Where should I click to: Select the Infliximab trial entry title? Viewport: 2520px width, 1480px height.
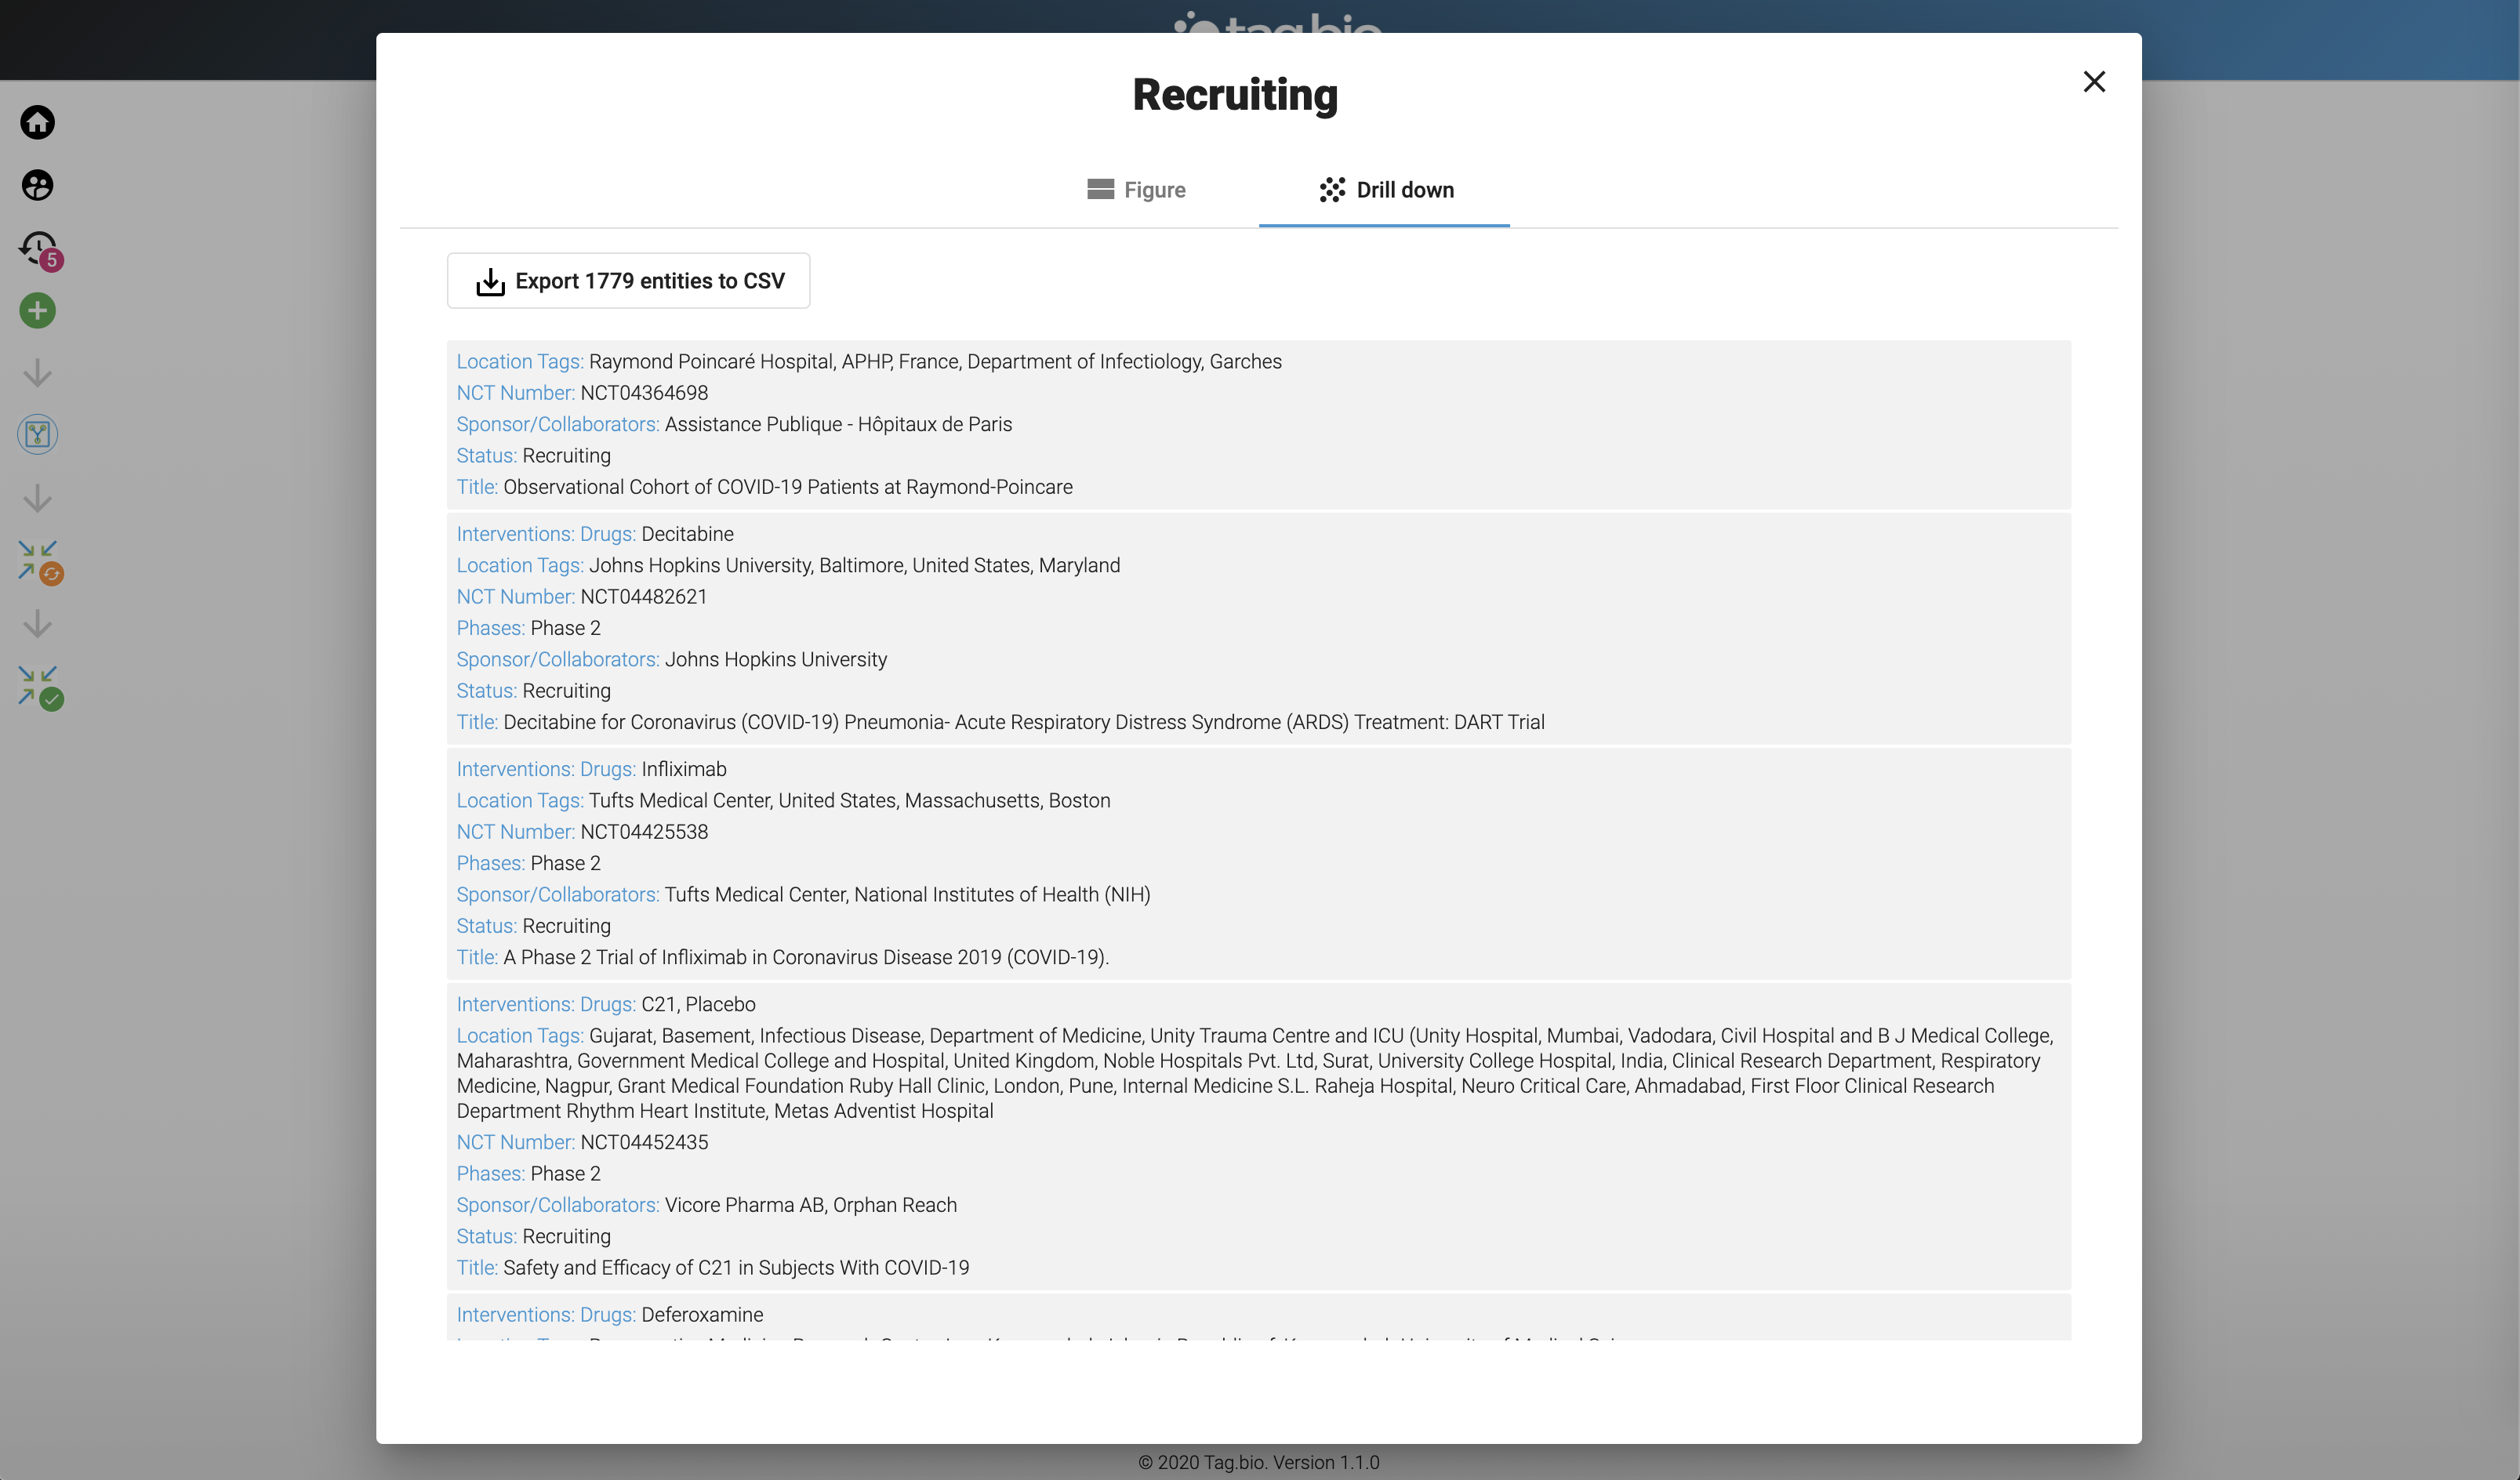pos(805,957)
